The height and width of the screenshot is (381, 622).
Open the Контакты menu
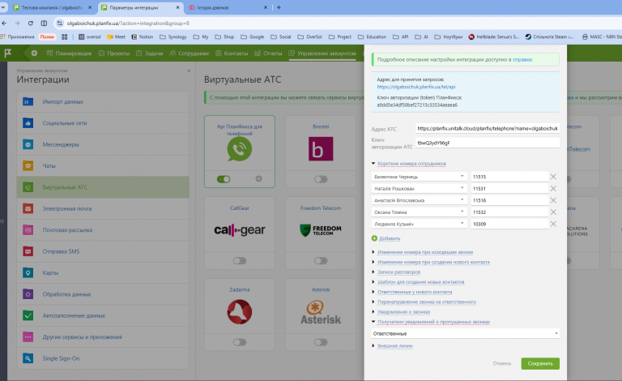point(232,54)
